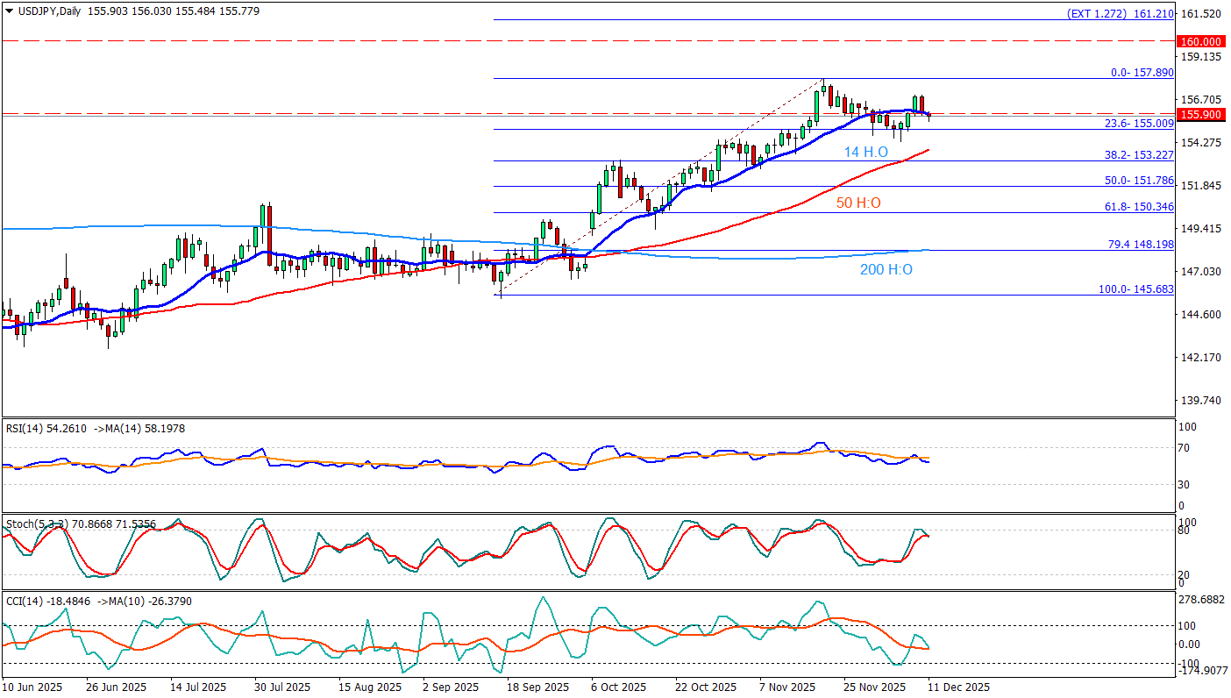The image size is (1231, 698).
Task: Select the 6 Oct 2025 date marker
Action: (618, 687)
